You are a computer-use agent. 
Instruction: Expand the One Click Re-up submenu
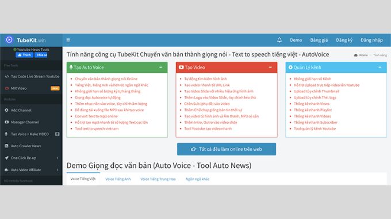coord(57,158)
